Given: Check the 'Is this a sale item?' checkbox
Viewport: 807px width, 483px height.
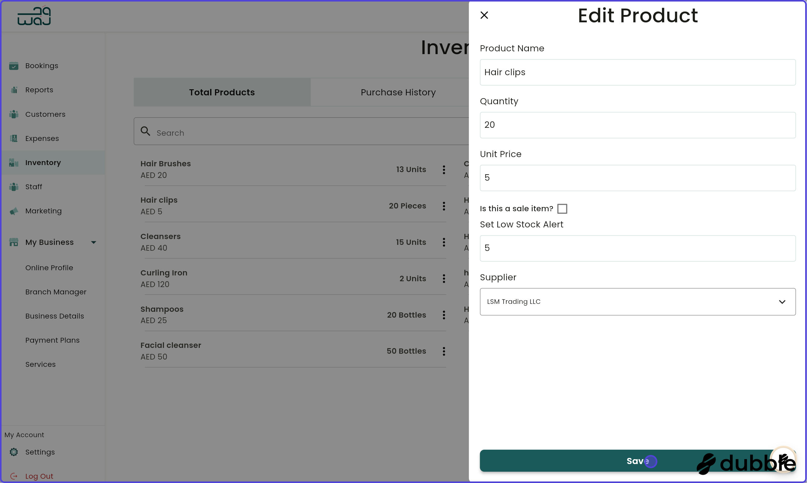Looking at the screenshot, I should click(x=563, y=208).
